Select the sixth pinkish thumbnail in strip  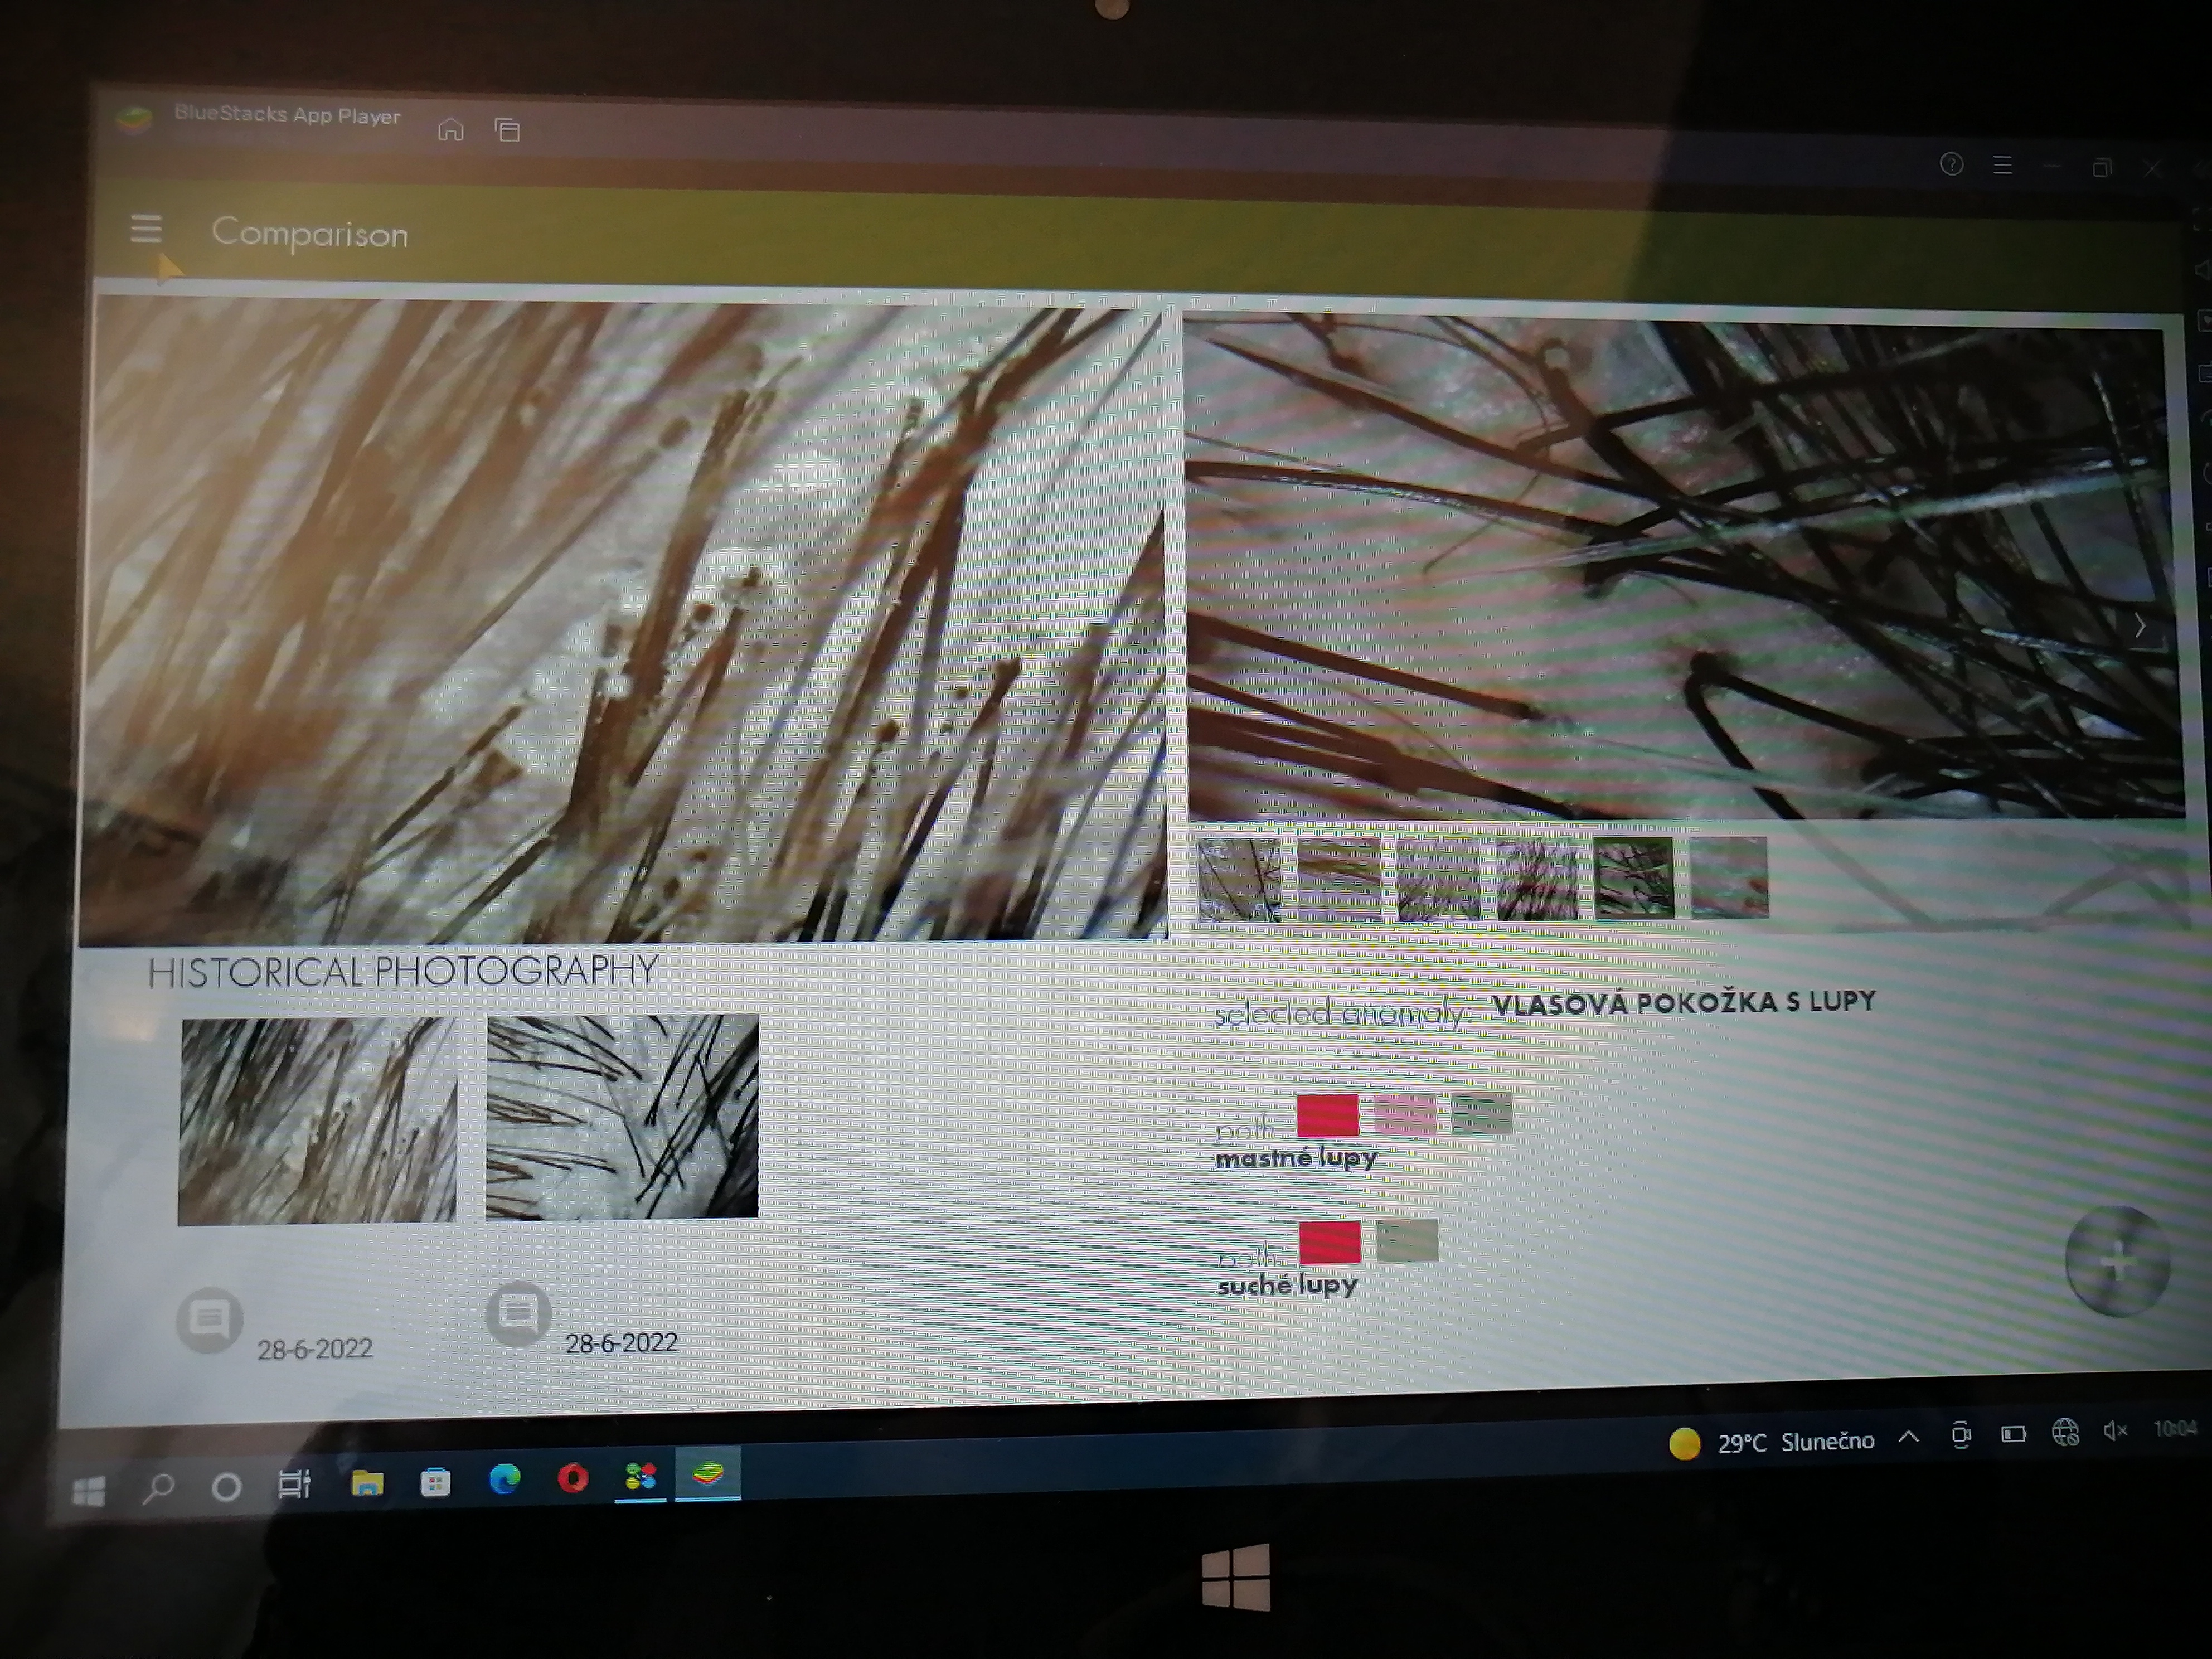[x=1729, y=877]
